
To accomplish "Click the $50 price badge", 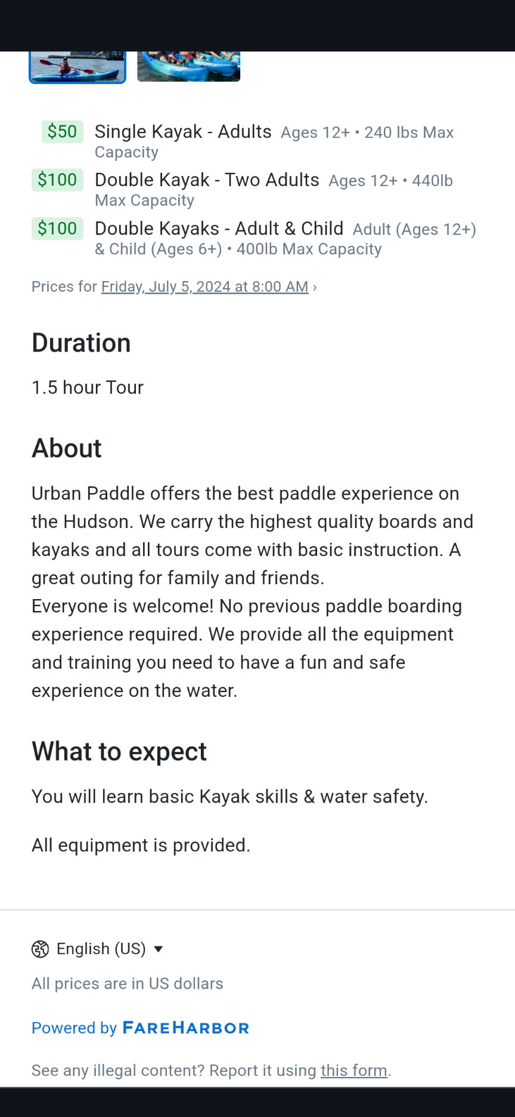I will (62, 132).
